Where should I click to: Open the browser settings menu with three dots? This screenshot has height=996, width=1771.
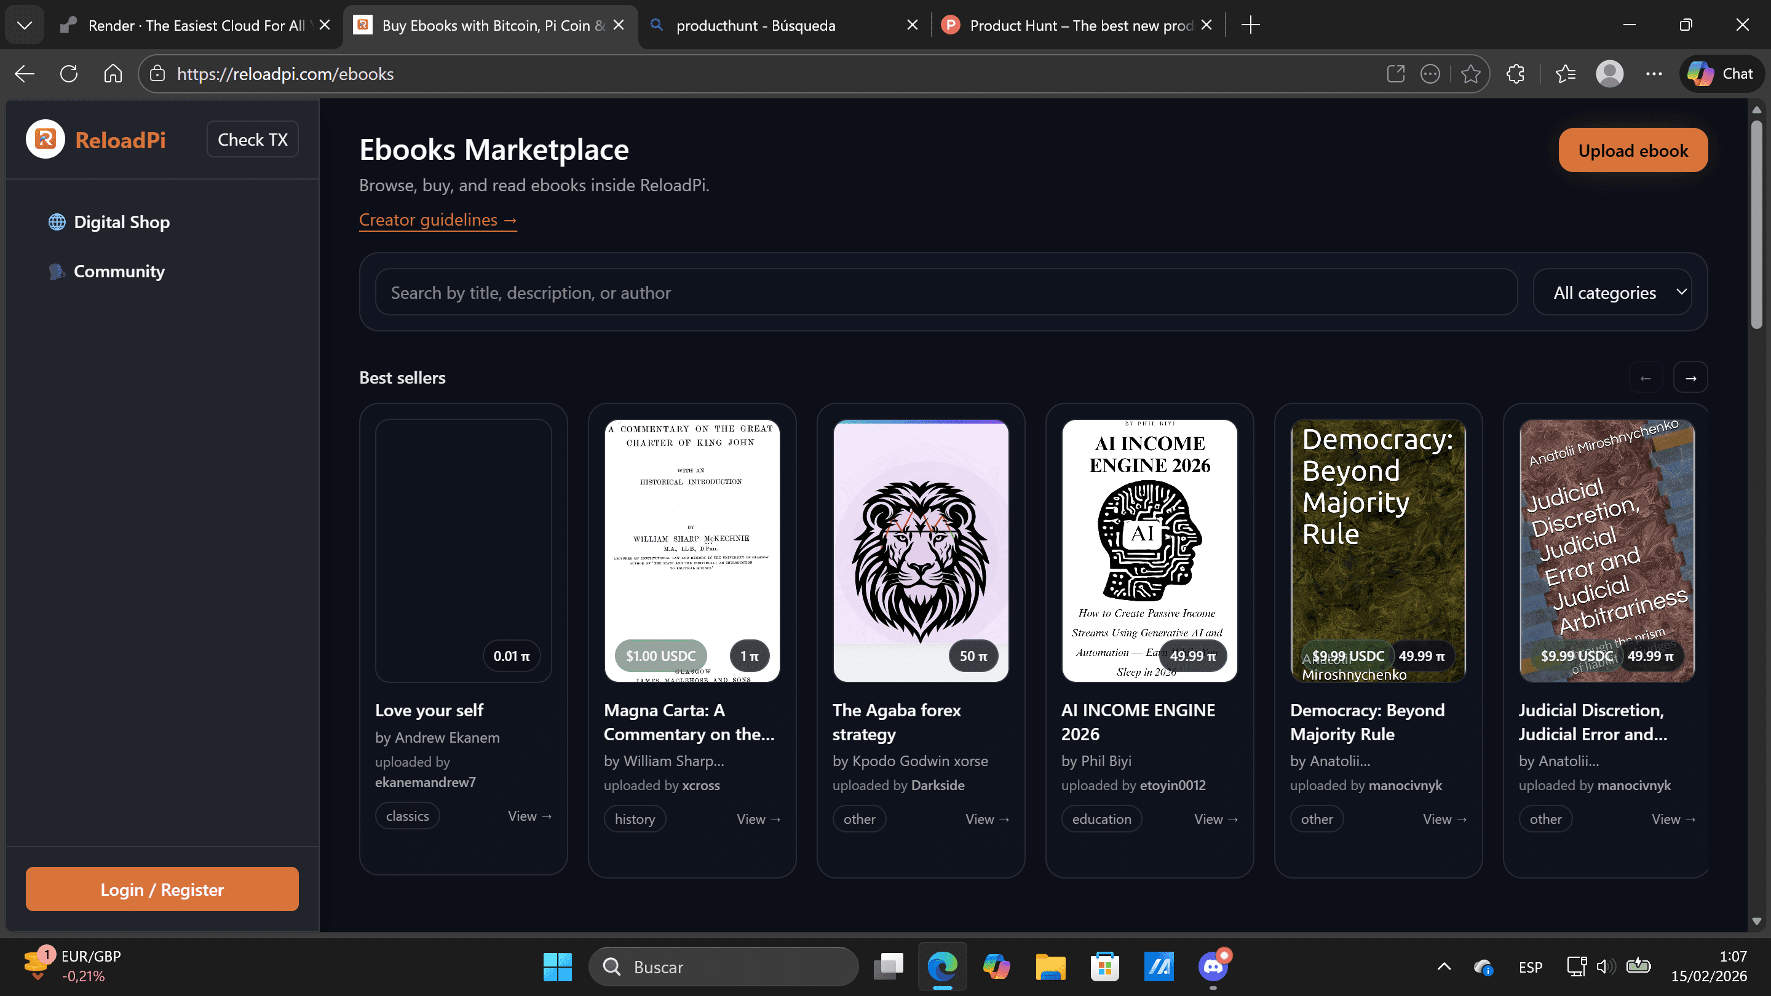coord(1654,74)
